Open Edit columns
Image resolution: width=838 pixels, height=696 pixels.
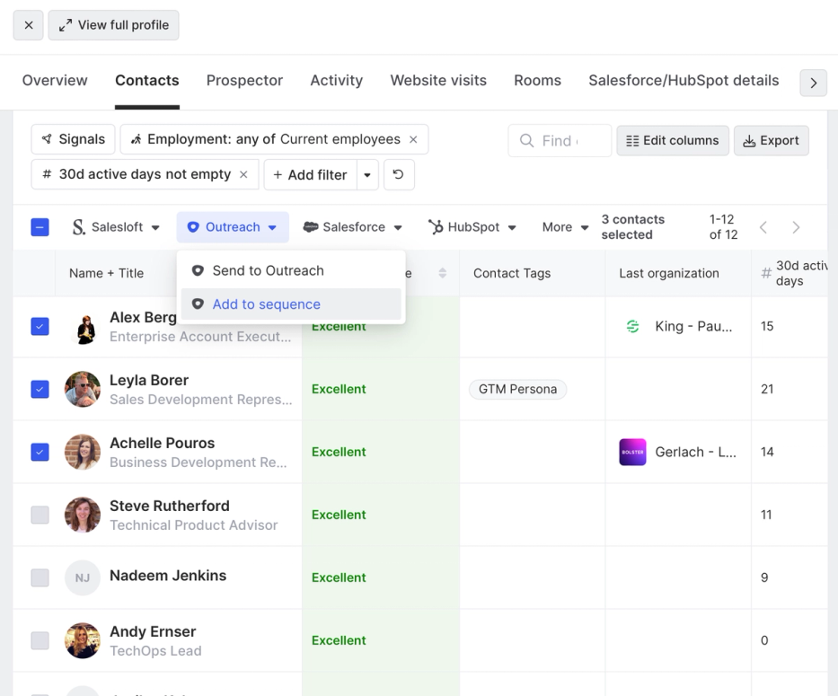point(673,141)
